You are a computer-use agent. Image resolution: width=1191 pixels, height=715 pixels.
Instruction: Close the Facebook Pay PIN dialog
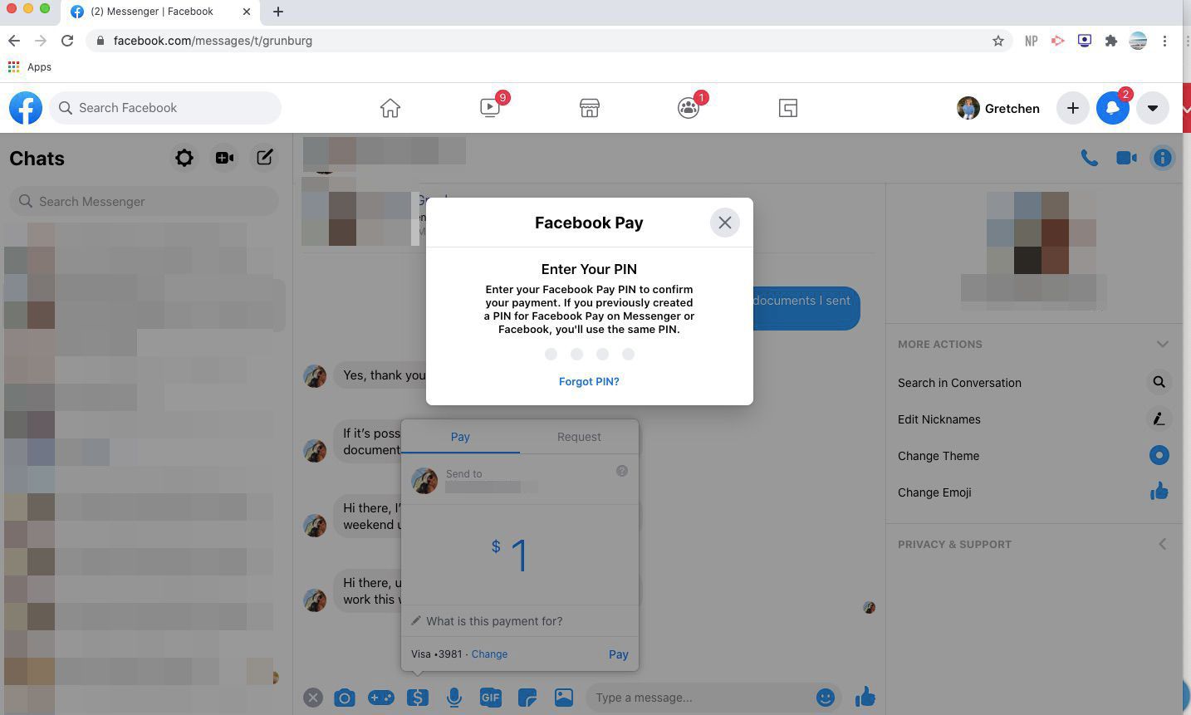pos(724,223)
